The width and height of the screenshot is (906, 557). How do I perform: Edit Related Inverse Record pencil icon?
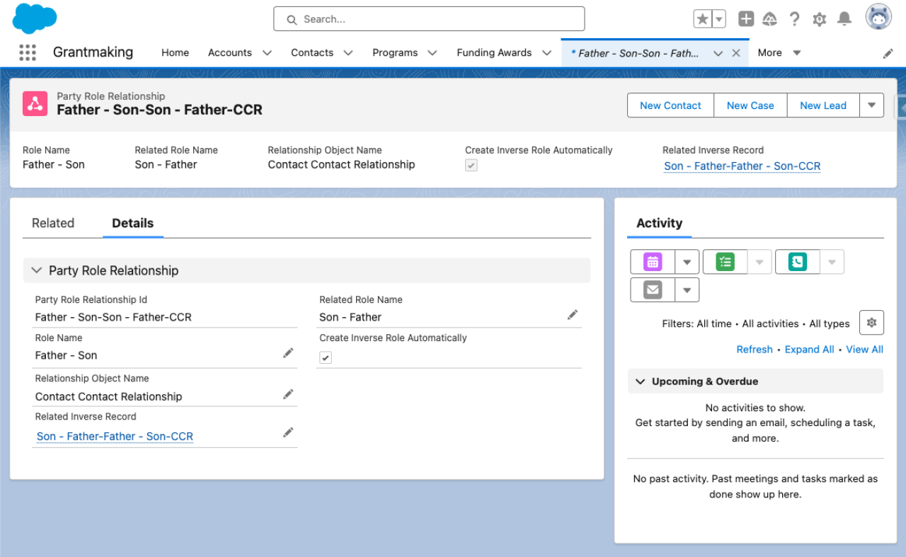[288, 432]
